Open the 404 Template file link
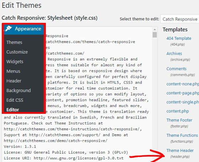This screenshot has width=199, height=162. click(x=179, y=39)
